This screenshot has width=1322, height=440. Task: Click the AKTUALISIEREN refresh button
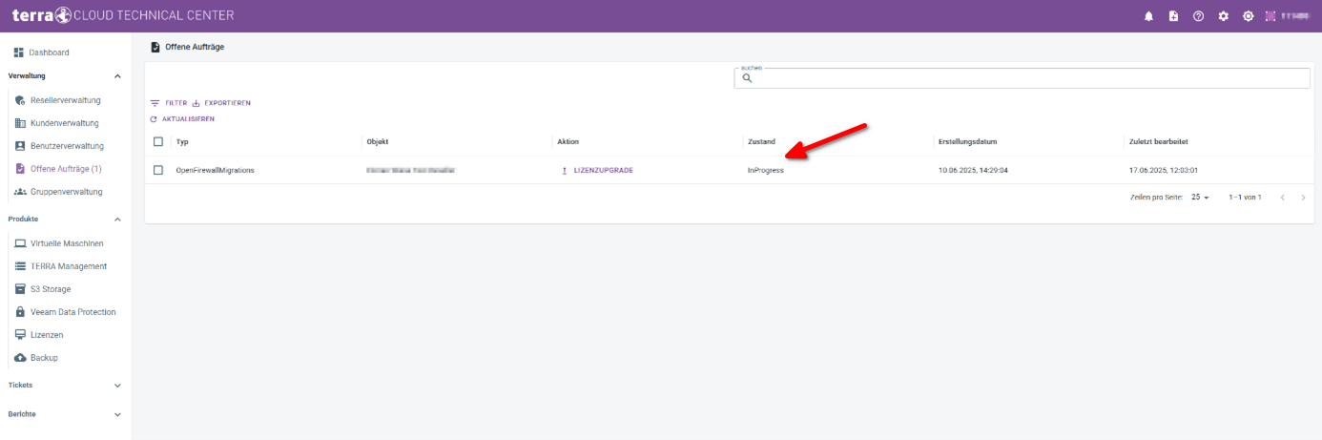[182, 119]
